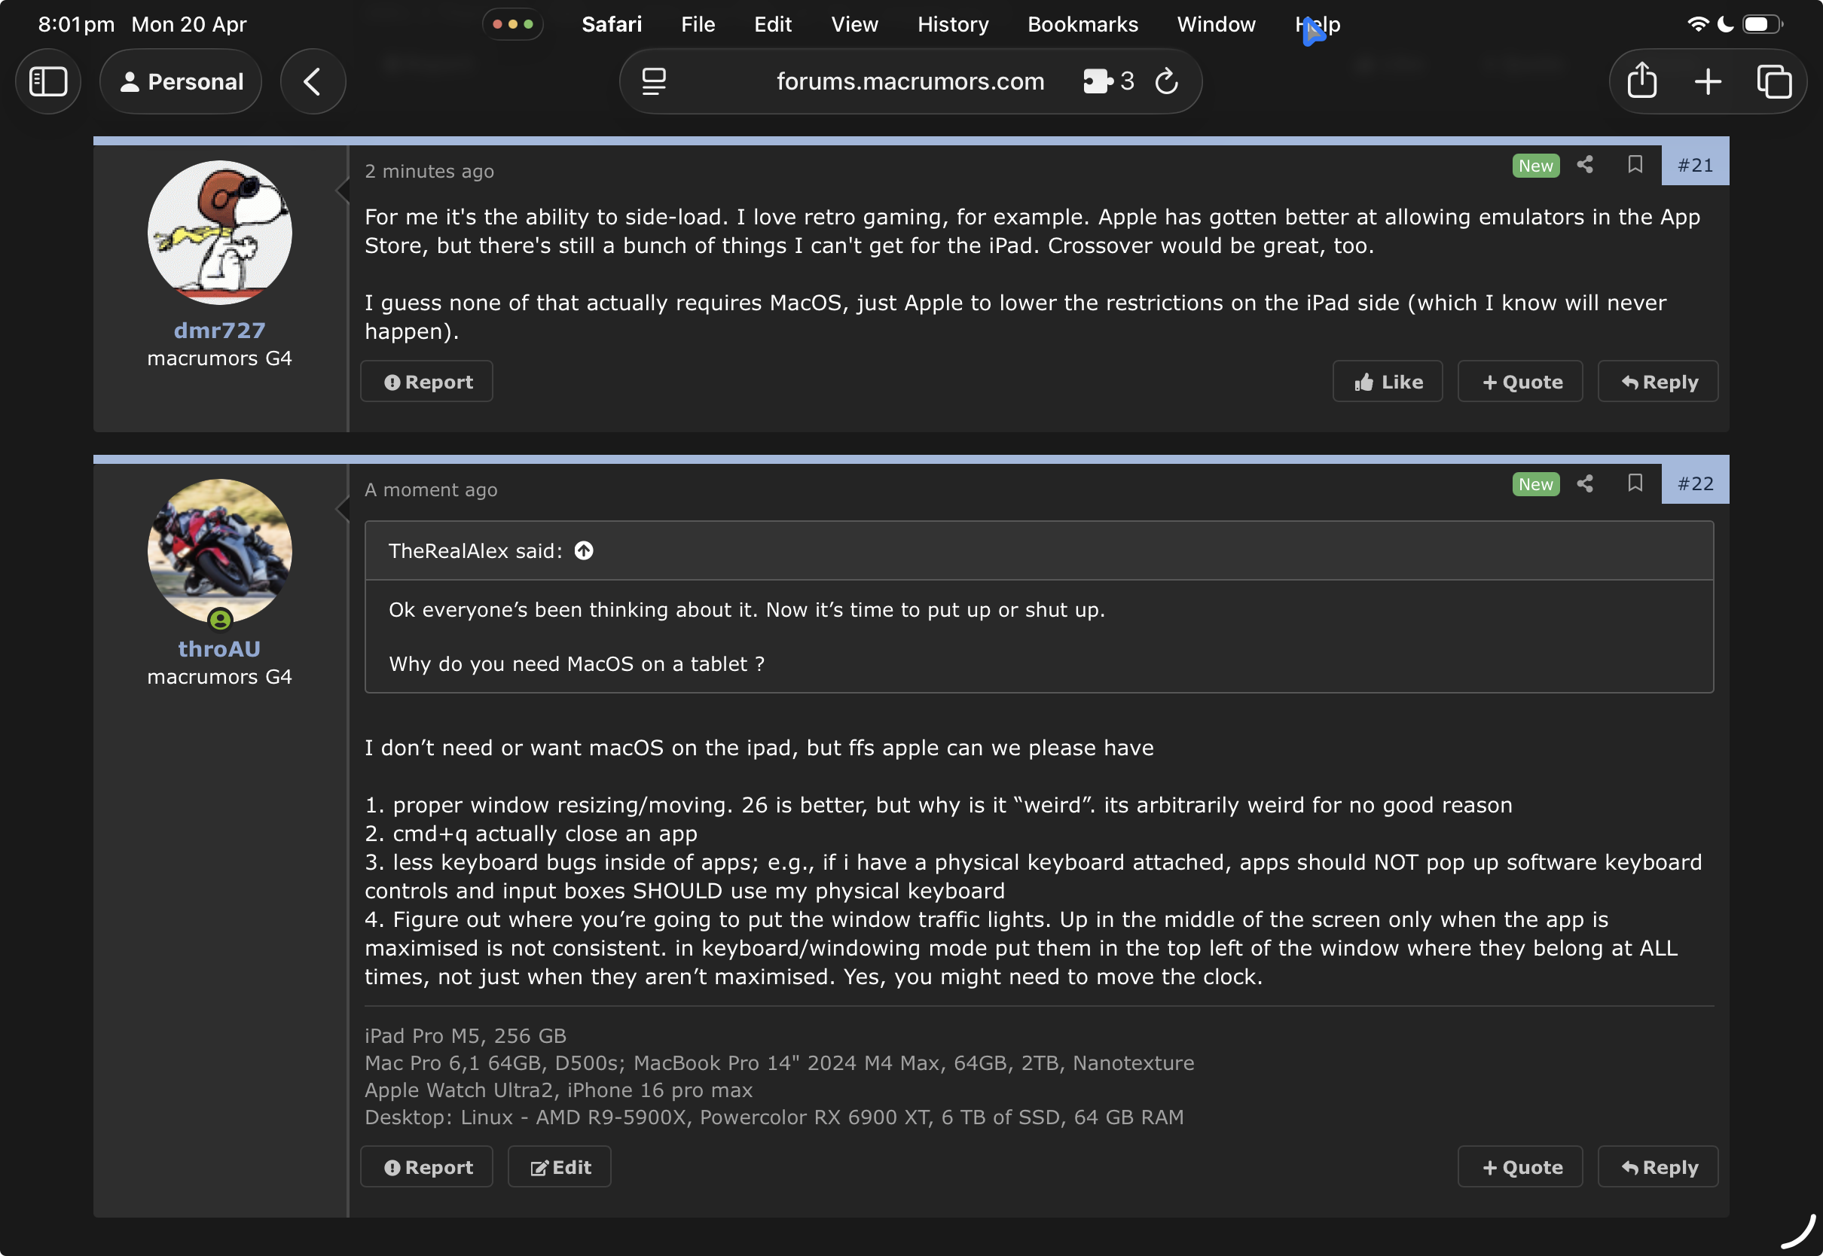
Task: Open Focus moon status icon
Action: click(1724, 24)
